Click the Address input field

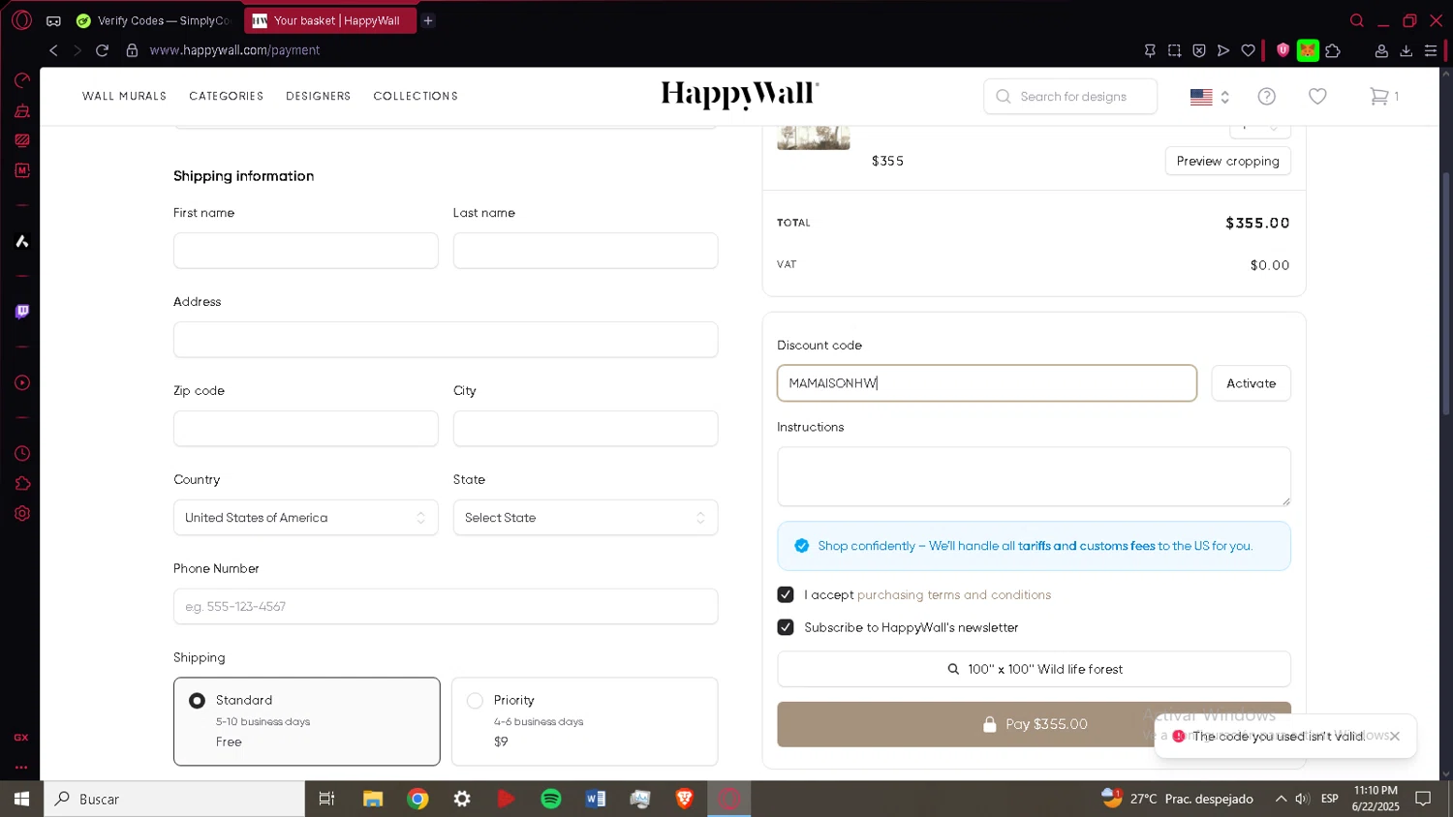[x=446, y=340]
